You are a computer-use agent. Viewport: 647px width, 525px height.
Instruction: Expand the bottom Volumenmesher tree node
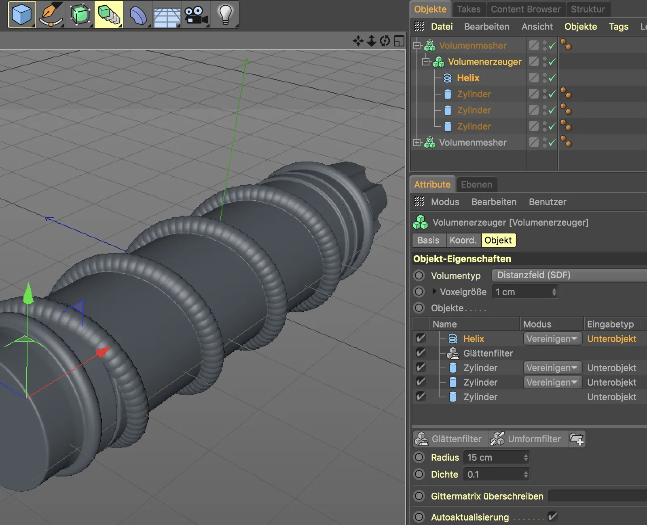[x=417, y=143]
